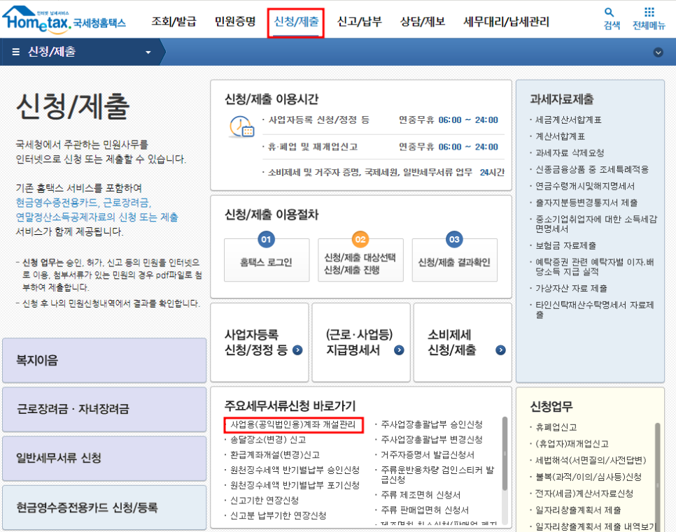Open the 조회/발급 menu
Screen dimensions: 676x532
pyautogui.click(x=172, y=22)
